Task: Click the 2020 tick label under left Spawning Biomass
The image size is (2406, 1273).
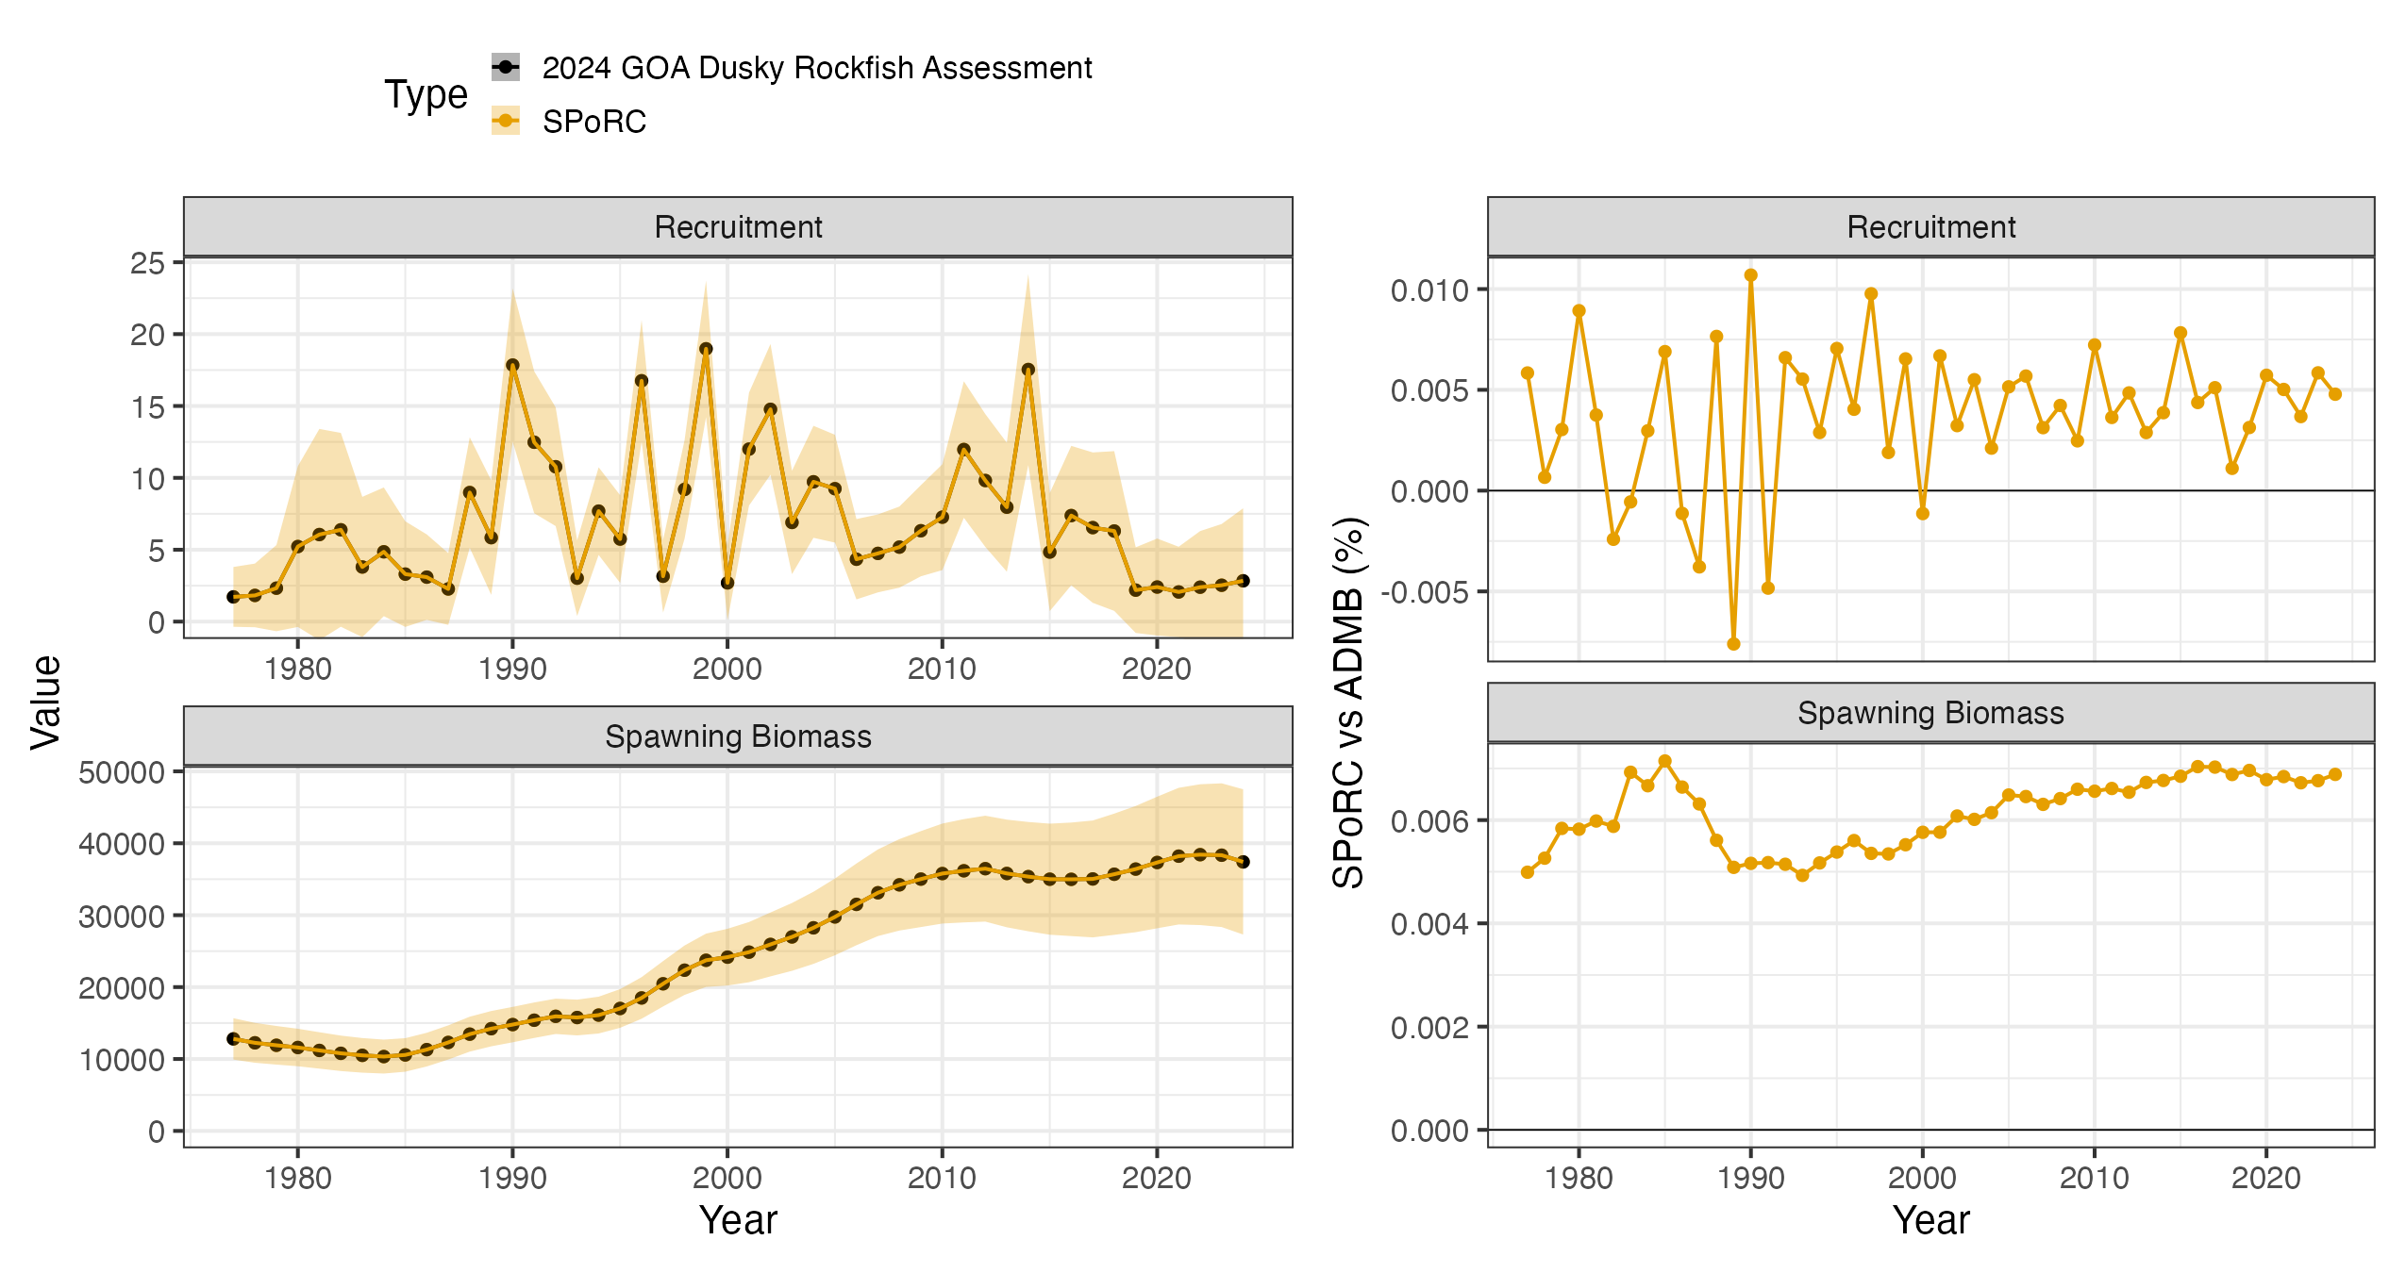Action: (1157, 1177)
